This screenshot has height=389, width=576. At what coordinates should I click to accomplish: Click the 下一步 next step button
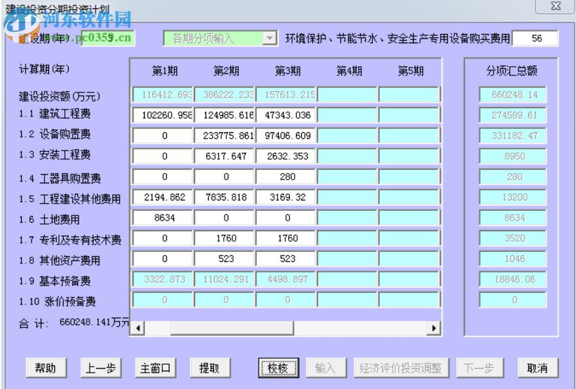click(480, 367)
